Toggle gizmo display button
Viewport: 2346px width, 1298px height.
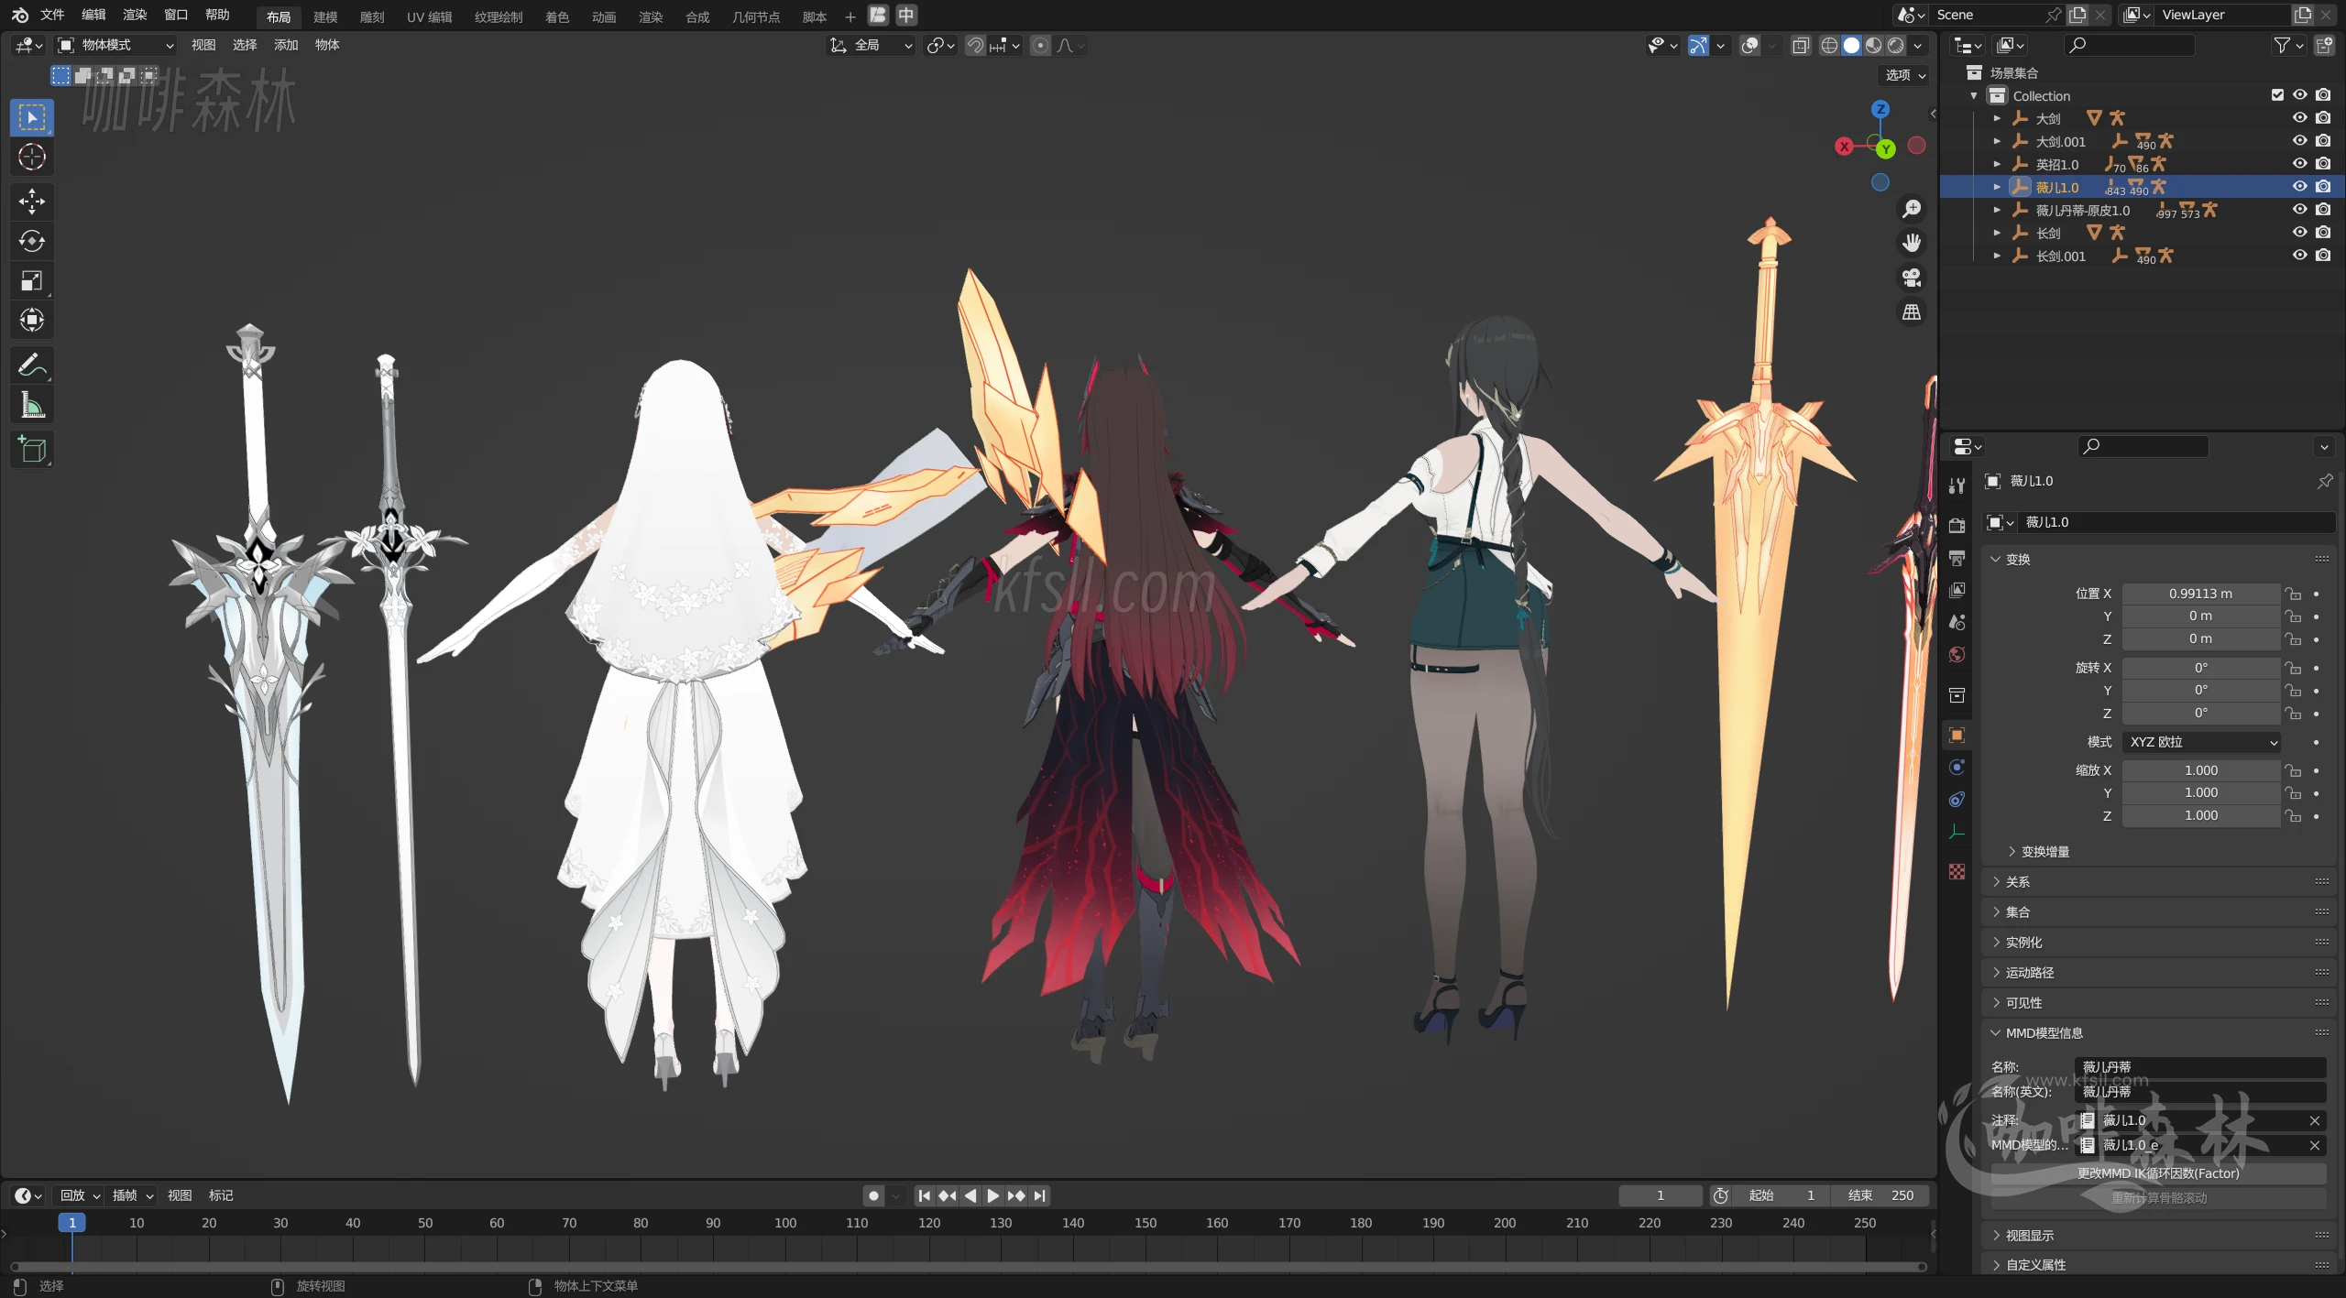point(1698,45)
